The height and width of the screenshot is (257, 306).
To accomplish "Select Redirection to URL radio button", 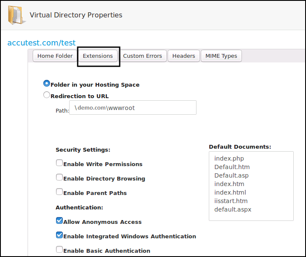I will coord(47,96).
